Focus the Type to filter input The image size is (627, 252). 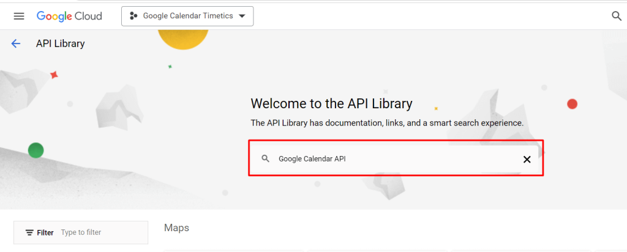pyautogui.click(x=102, y=232)
